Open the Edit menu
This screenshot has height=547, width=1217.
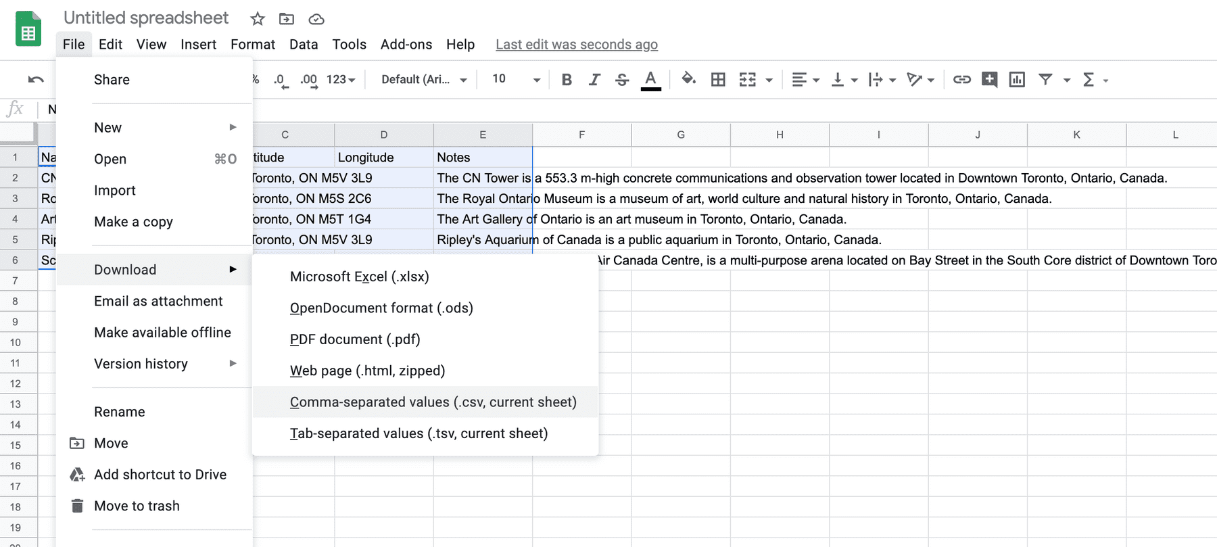coord(110,45)
